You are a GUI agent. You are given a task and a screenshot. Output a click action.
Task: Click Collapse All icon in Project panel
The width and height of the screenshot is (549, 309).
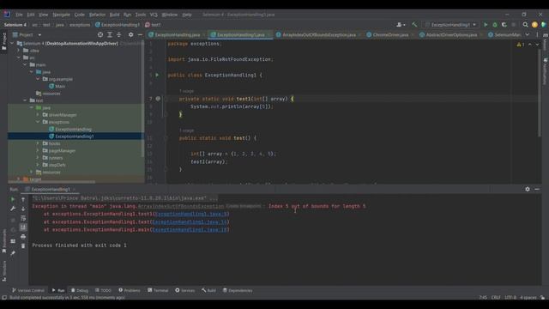[118, 34]
